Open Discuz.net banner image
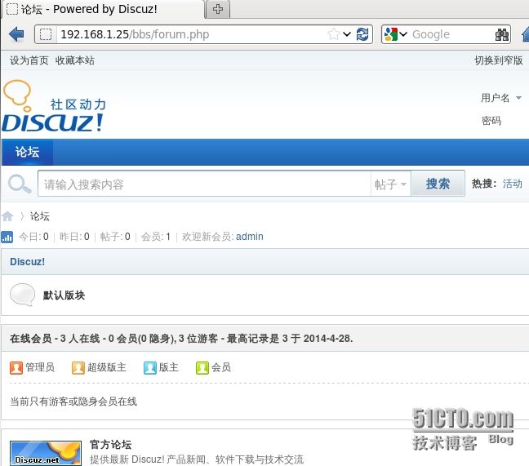The width and height of the screenshot is (529, 466). point(46,453)
